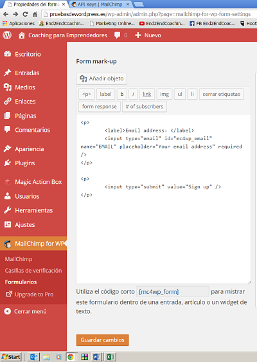
Task: Open the FB End2EndCoac bookmark
Action: 212,23
